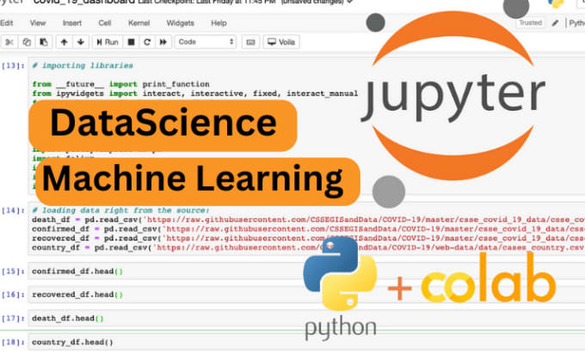Move selected cell up with arrow icon
The width and height of the screenshot is (585, 353).
(x=65, y=42)
